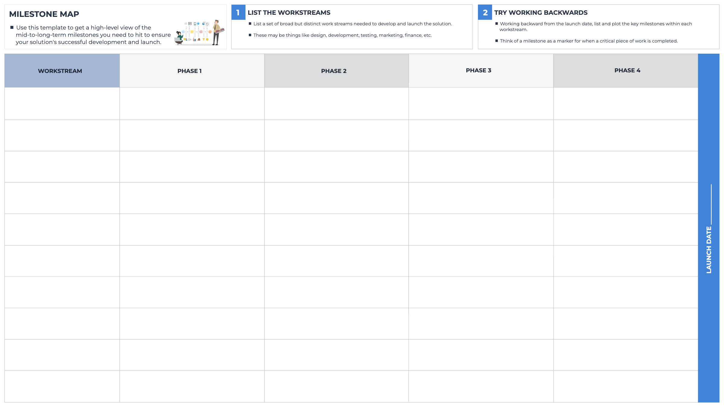Select the 'Use this template' description text
This screenshot has height=407, width=724.
pyautogui.click(x=91, y=35)
